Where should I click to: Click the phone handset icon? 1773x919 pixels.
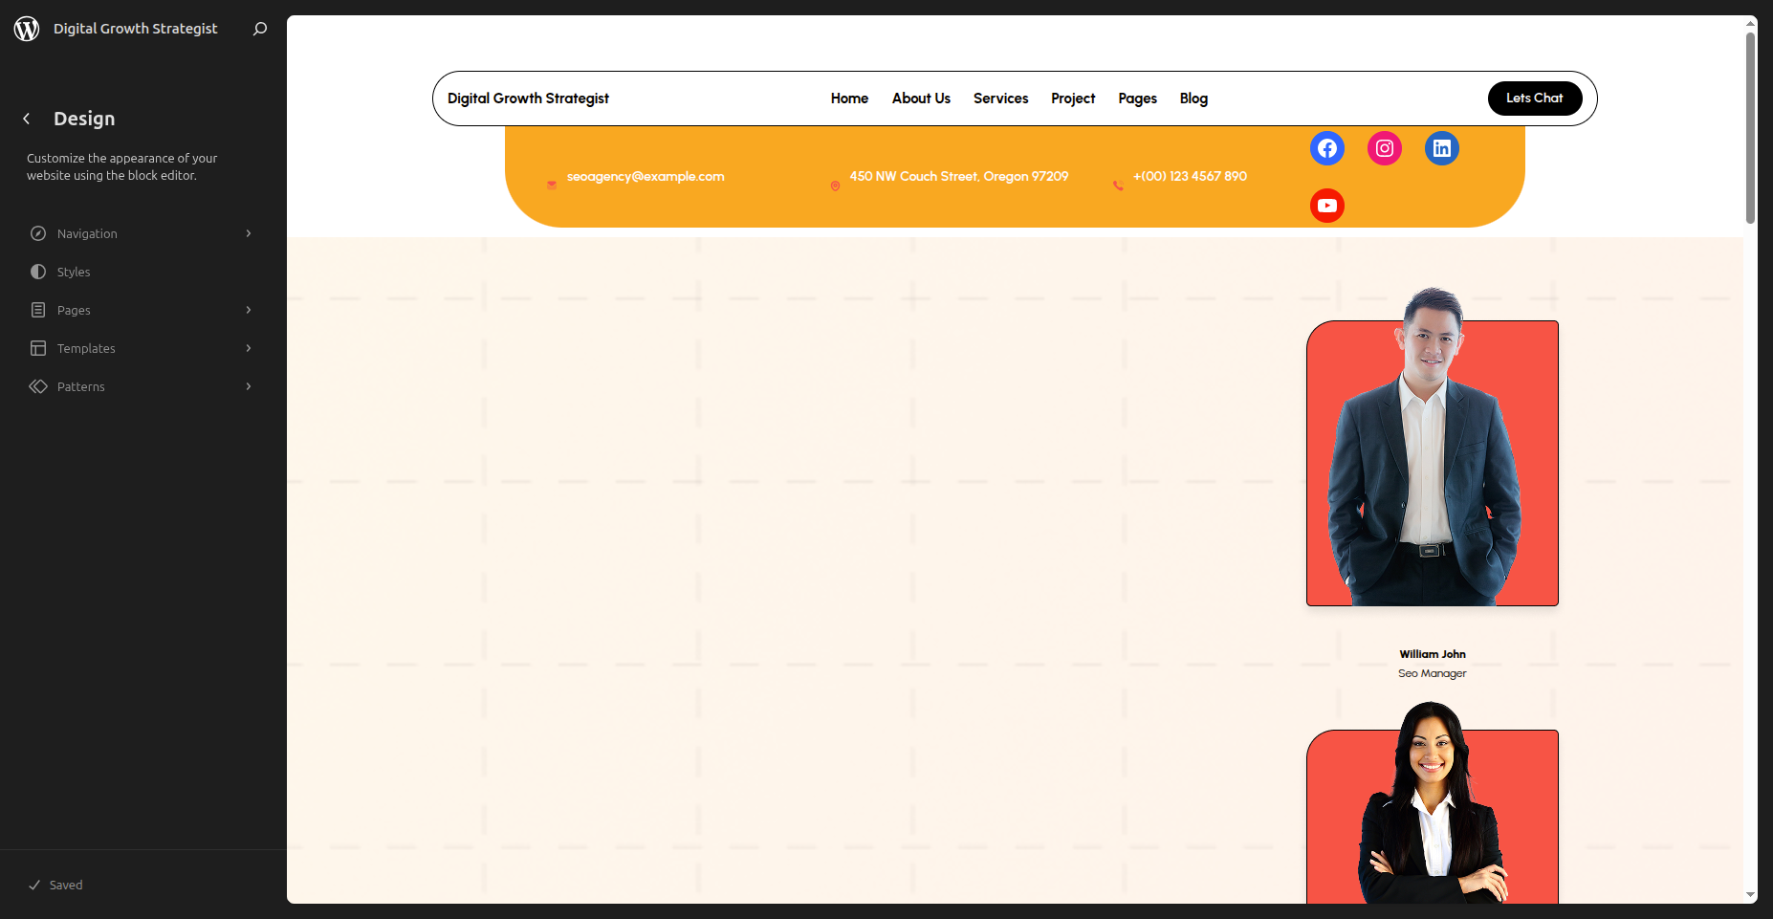pyautogui.click(x=1118, y=186)
